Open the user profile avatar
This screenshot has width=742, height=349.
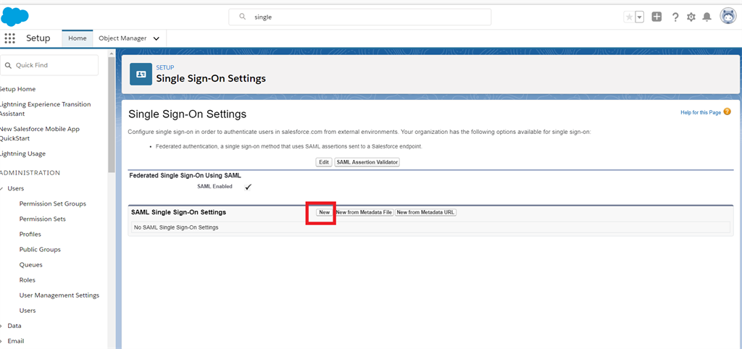click(728, 17)
